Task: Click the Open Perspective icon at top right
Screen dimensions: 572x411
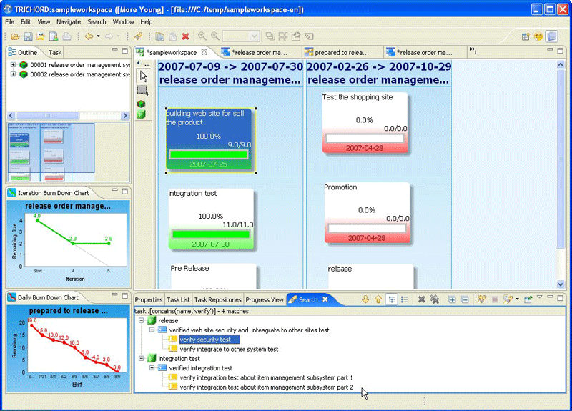Action: (526, 36)
